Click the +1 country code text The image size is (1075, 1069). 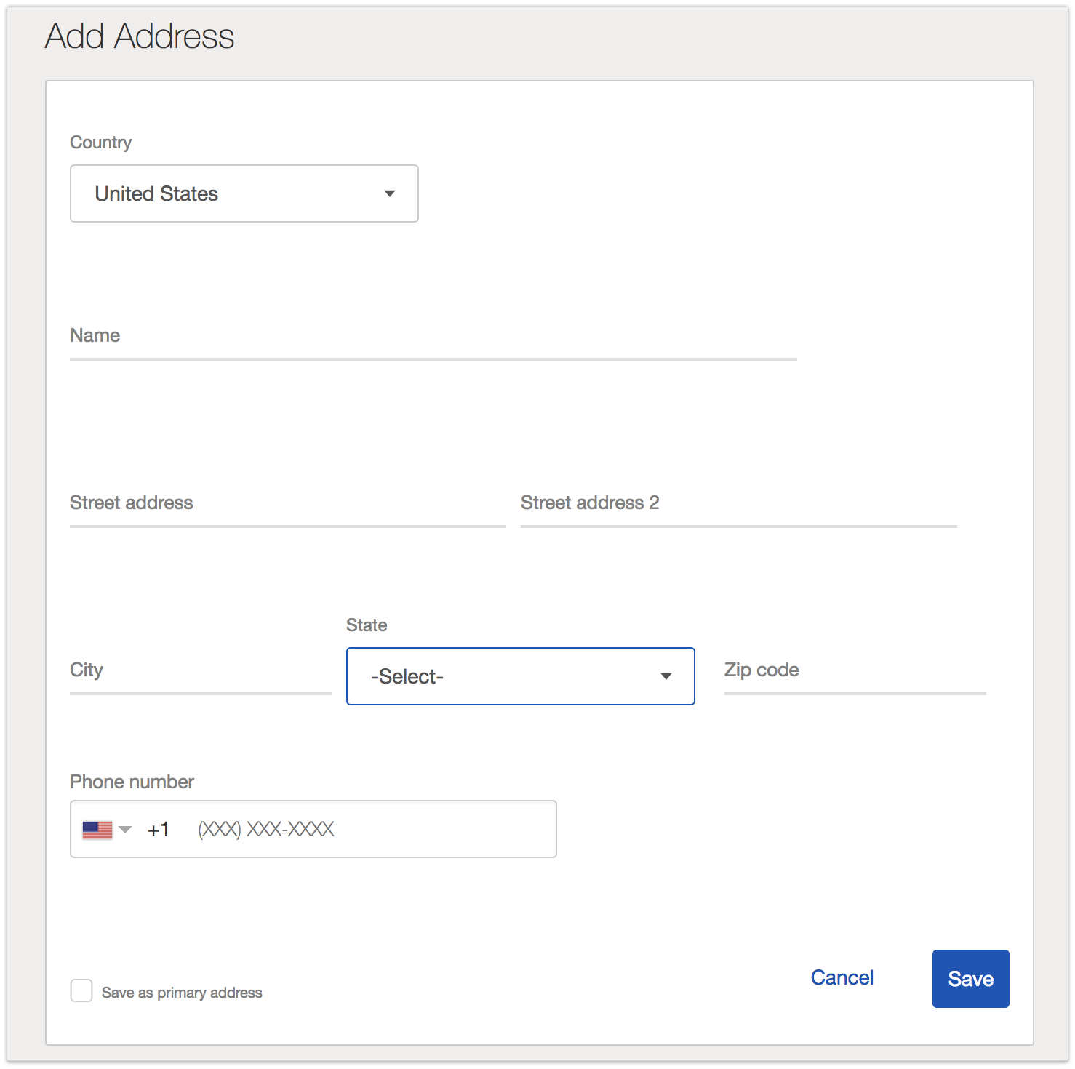pos(159,830)
